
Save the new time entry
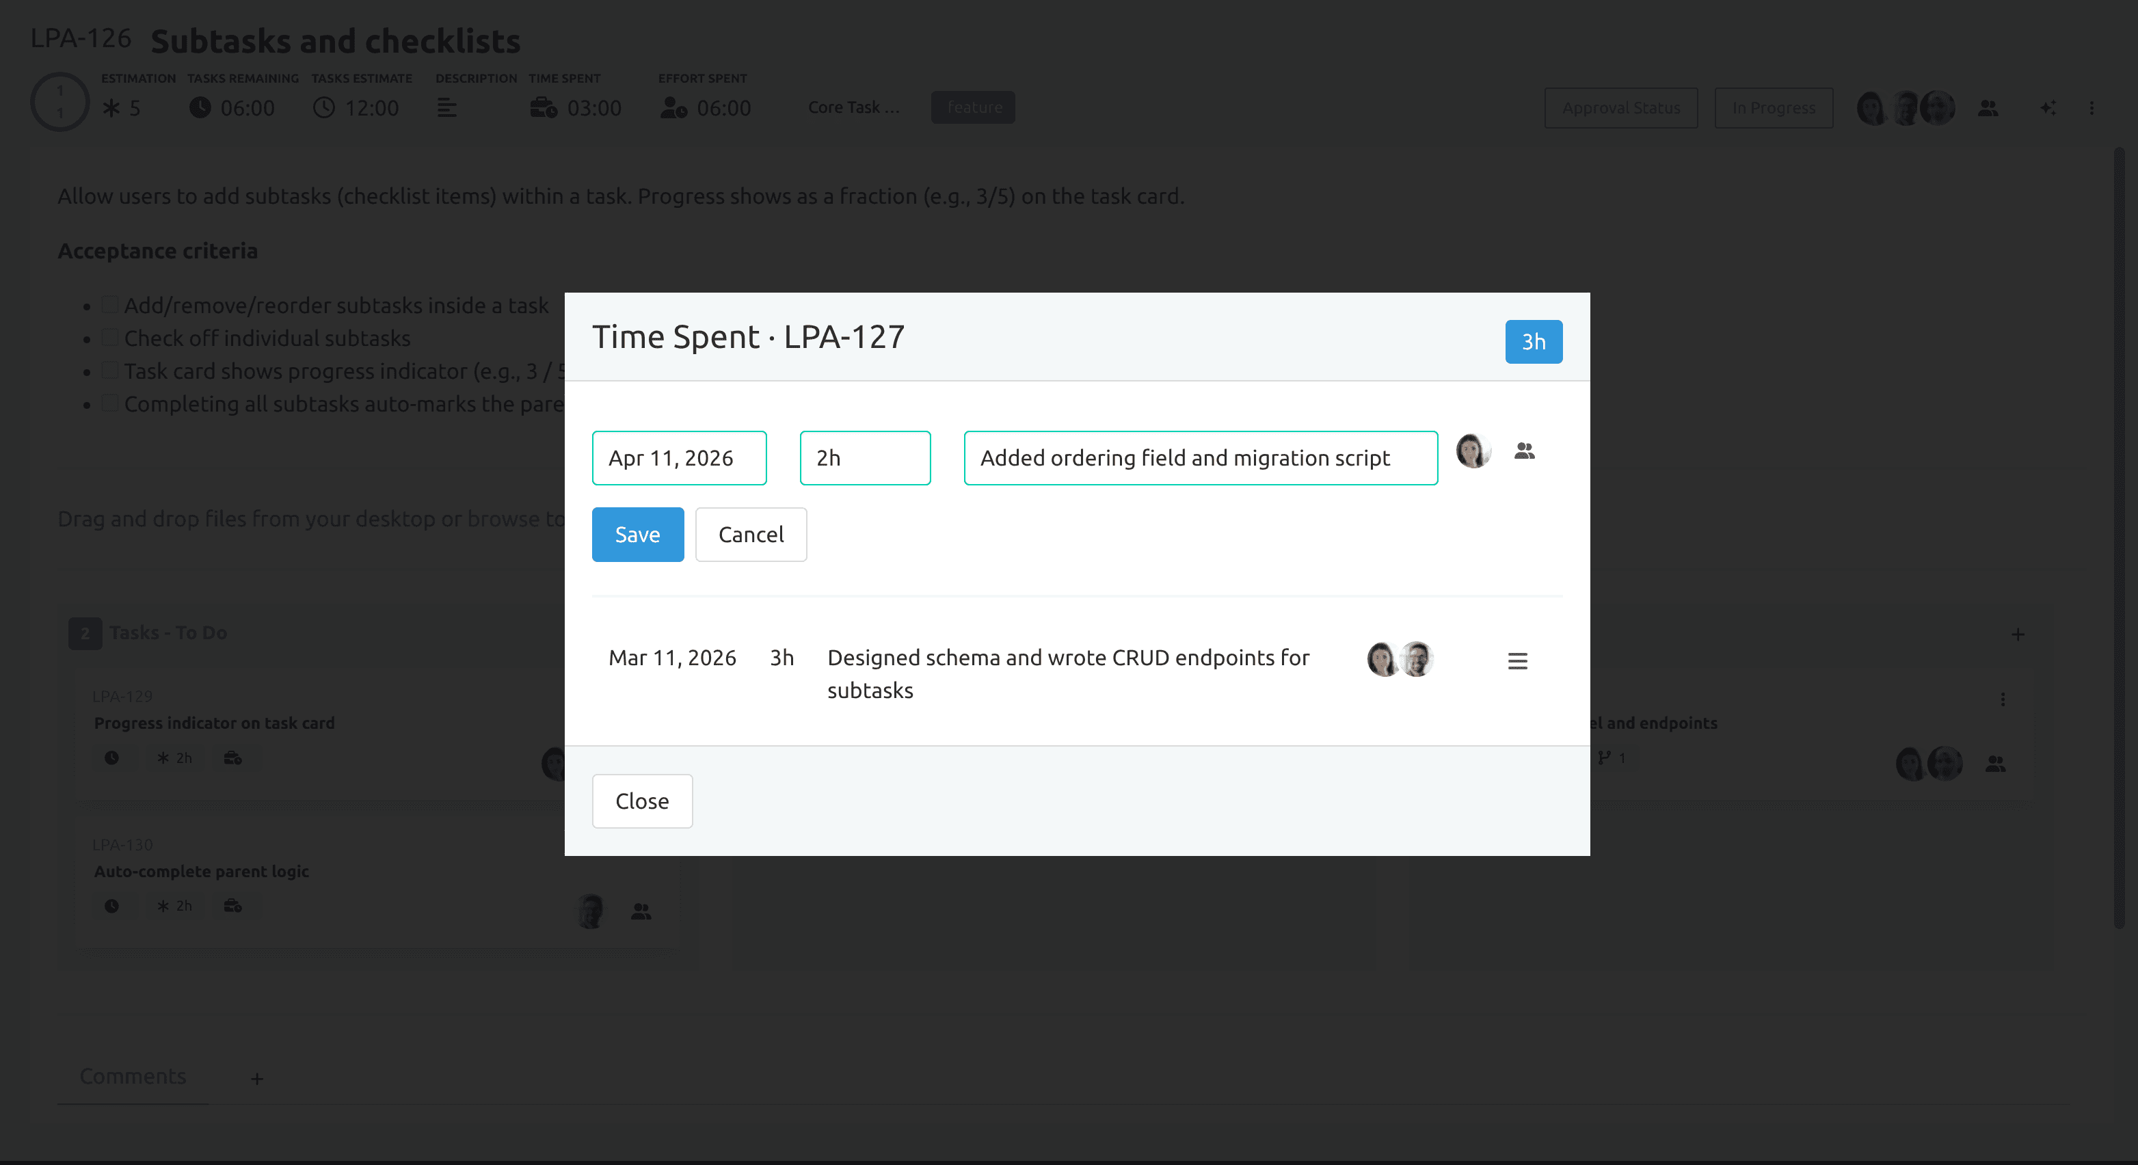[637, 535]
